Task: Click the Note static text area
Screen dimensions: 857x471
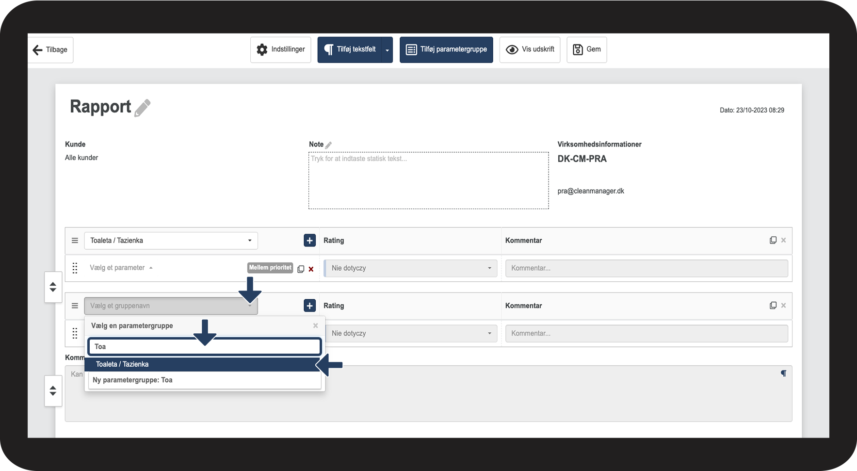Action: [428, 180]
